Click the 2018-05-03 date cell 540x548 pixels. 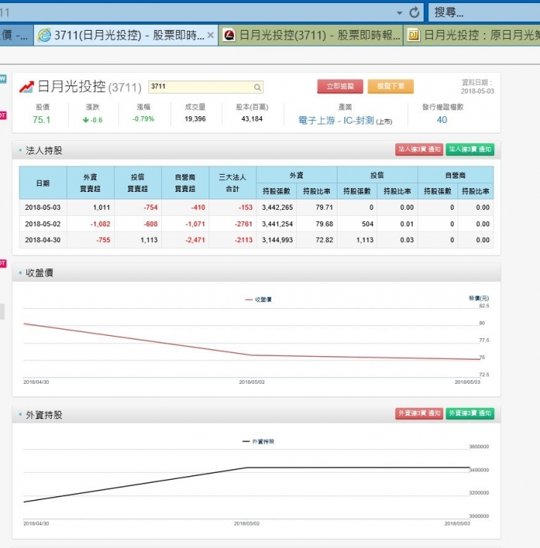pyautogui.click(x=43, y=208)
